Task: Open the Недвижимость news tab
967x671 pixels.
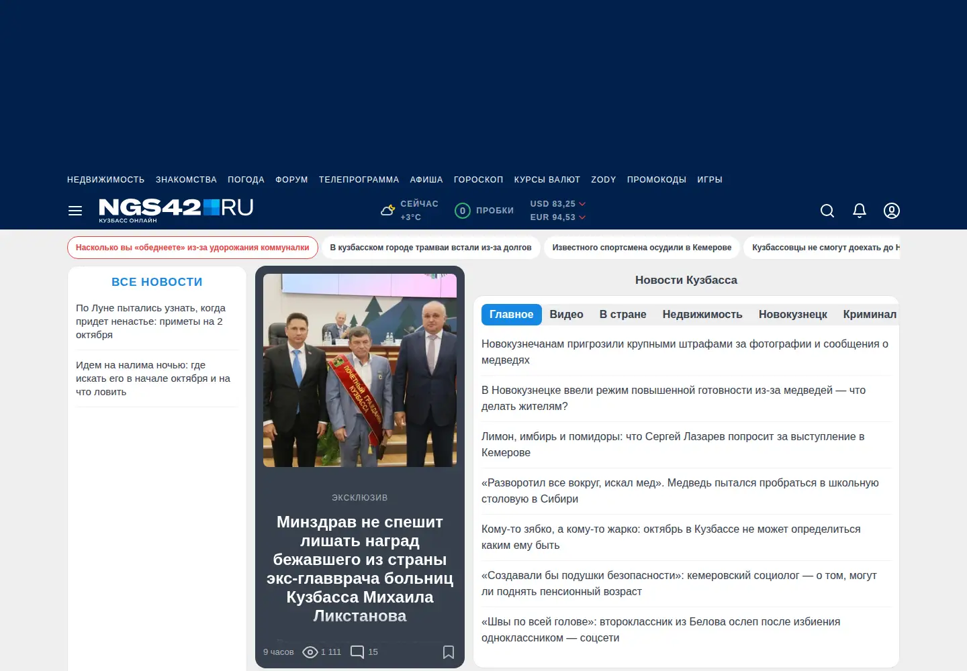Action: pos(702,315)
